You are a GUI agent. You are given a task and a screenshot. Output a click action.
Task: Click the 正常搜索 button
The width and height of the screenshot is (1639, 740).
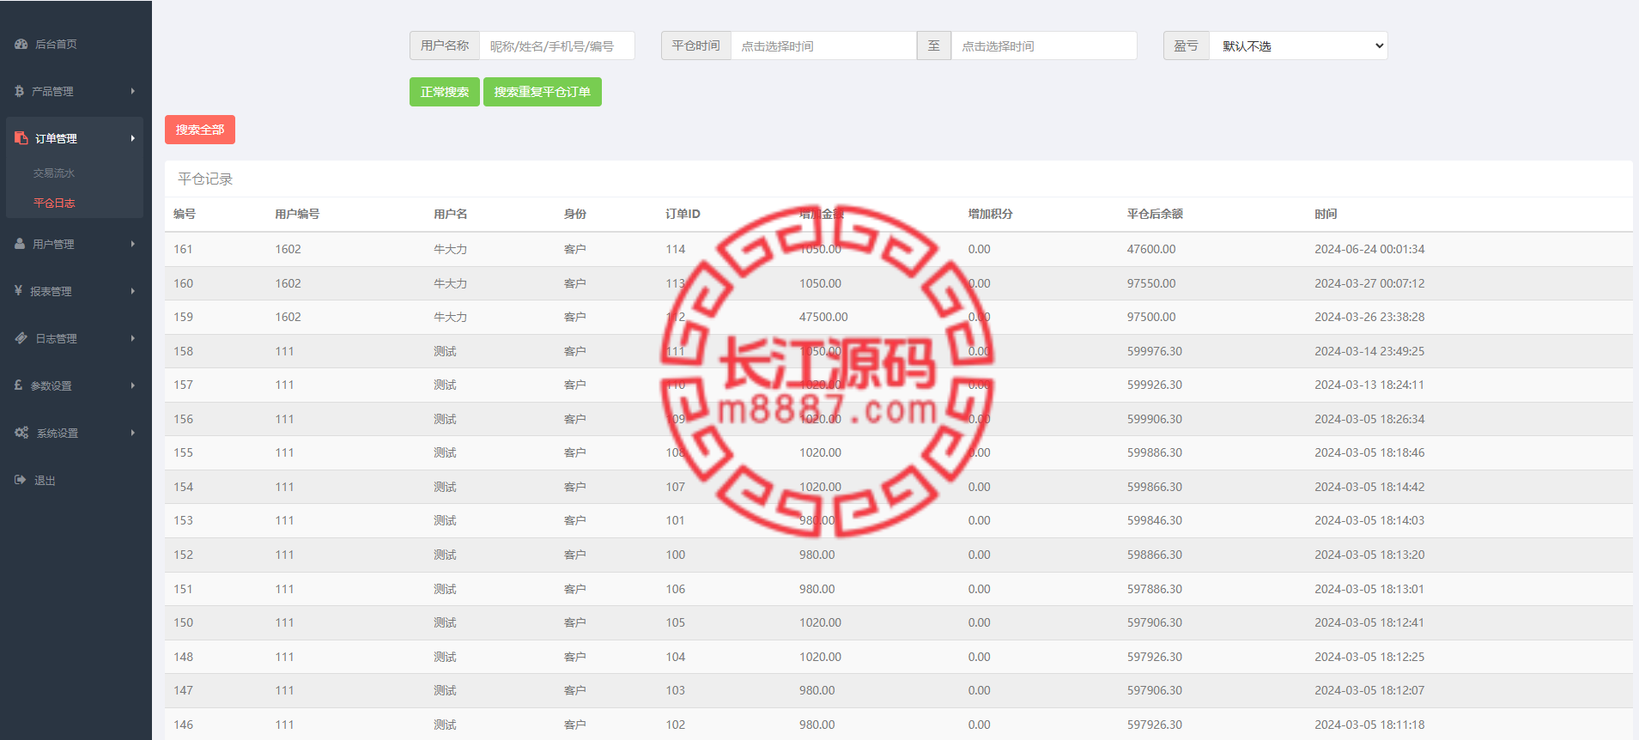point(445,92)
